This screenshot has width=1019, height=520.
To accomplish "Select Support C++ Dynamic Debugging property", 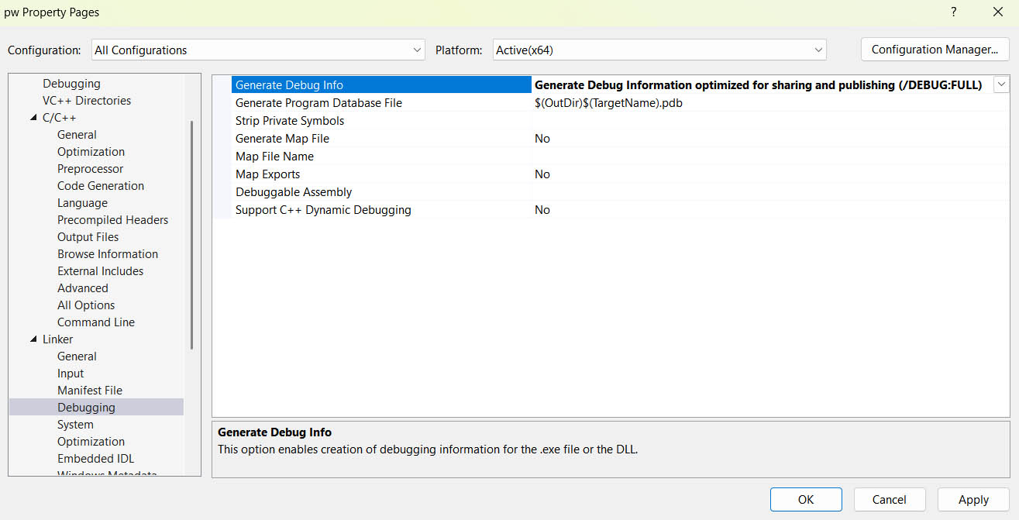I will tap(323, 210).
